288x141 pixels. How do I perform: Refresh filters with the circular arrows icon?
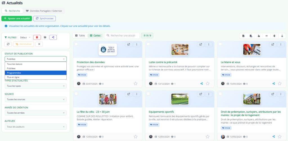(x=8, y=44)
